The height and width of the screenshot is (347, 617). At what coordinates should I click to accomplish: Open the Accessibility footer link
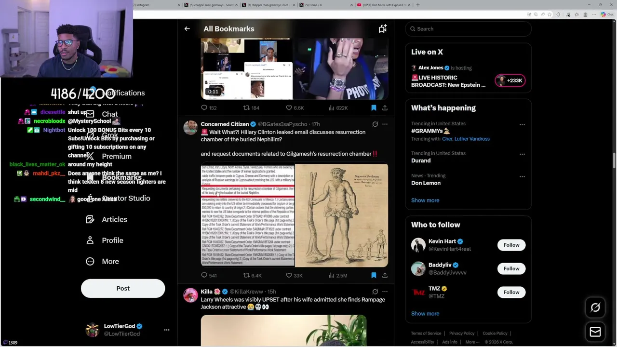click(x=423, y=342)
